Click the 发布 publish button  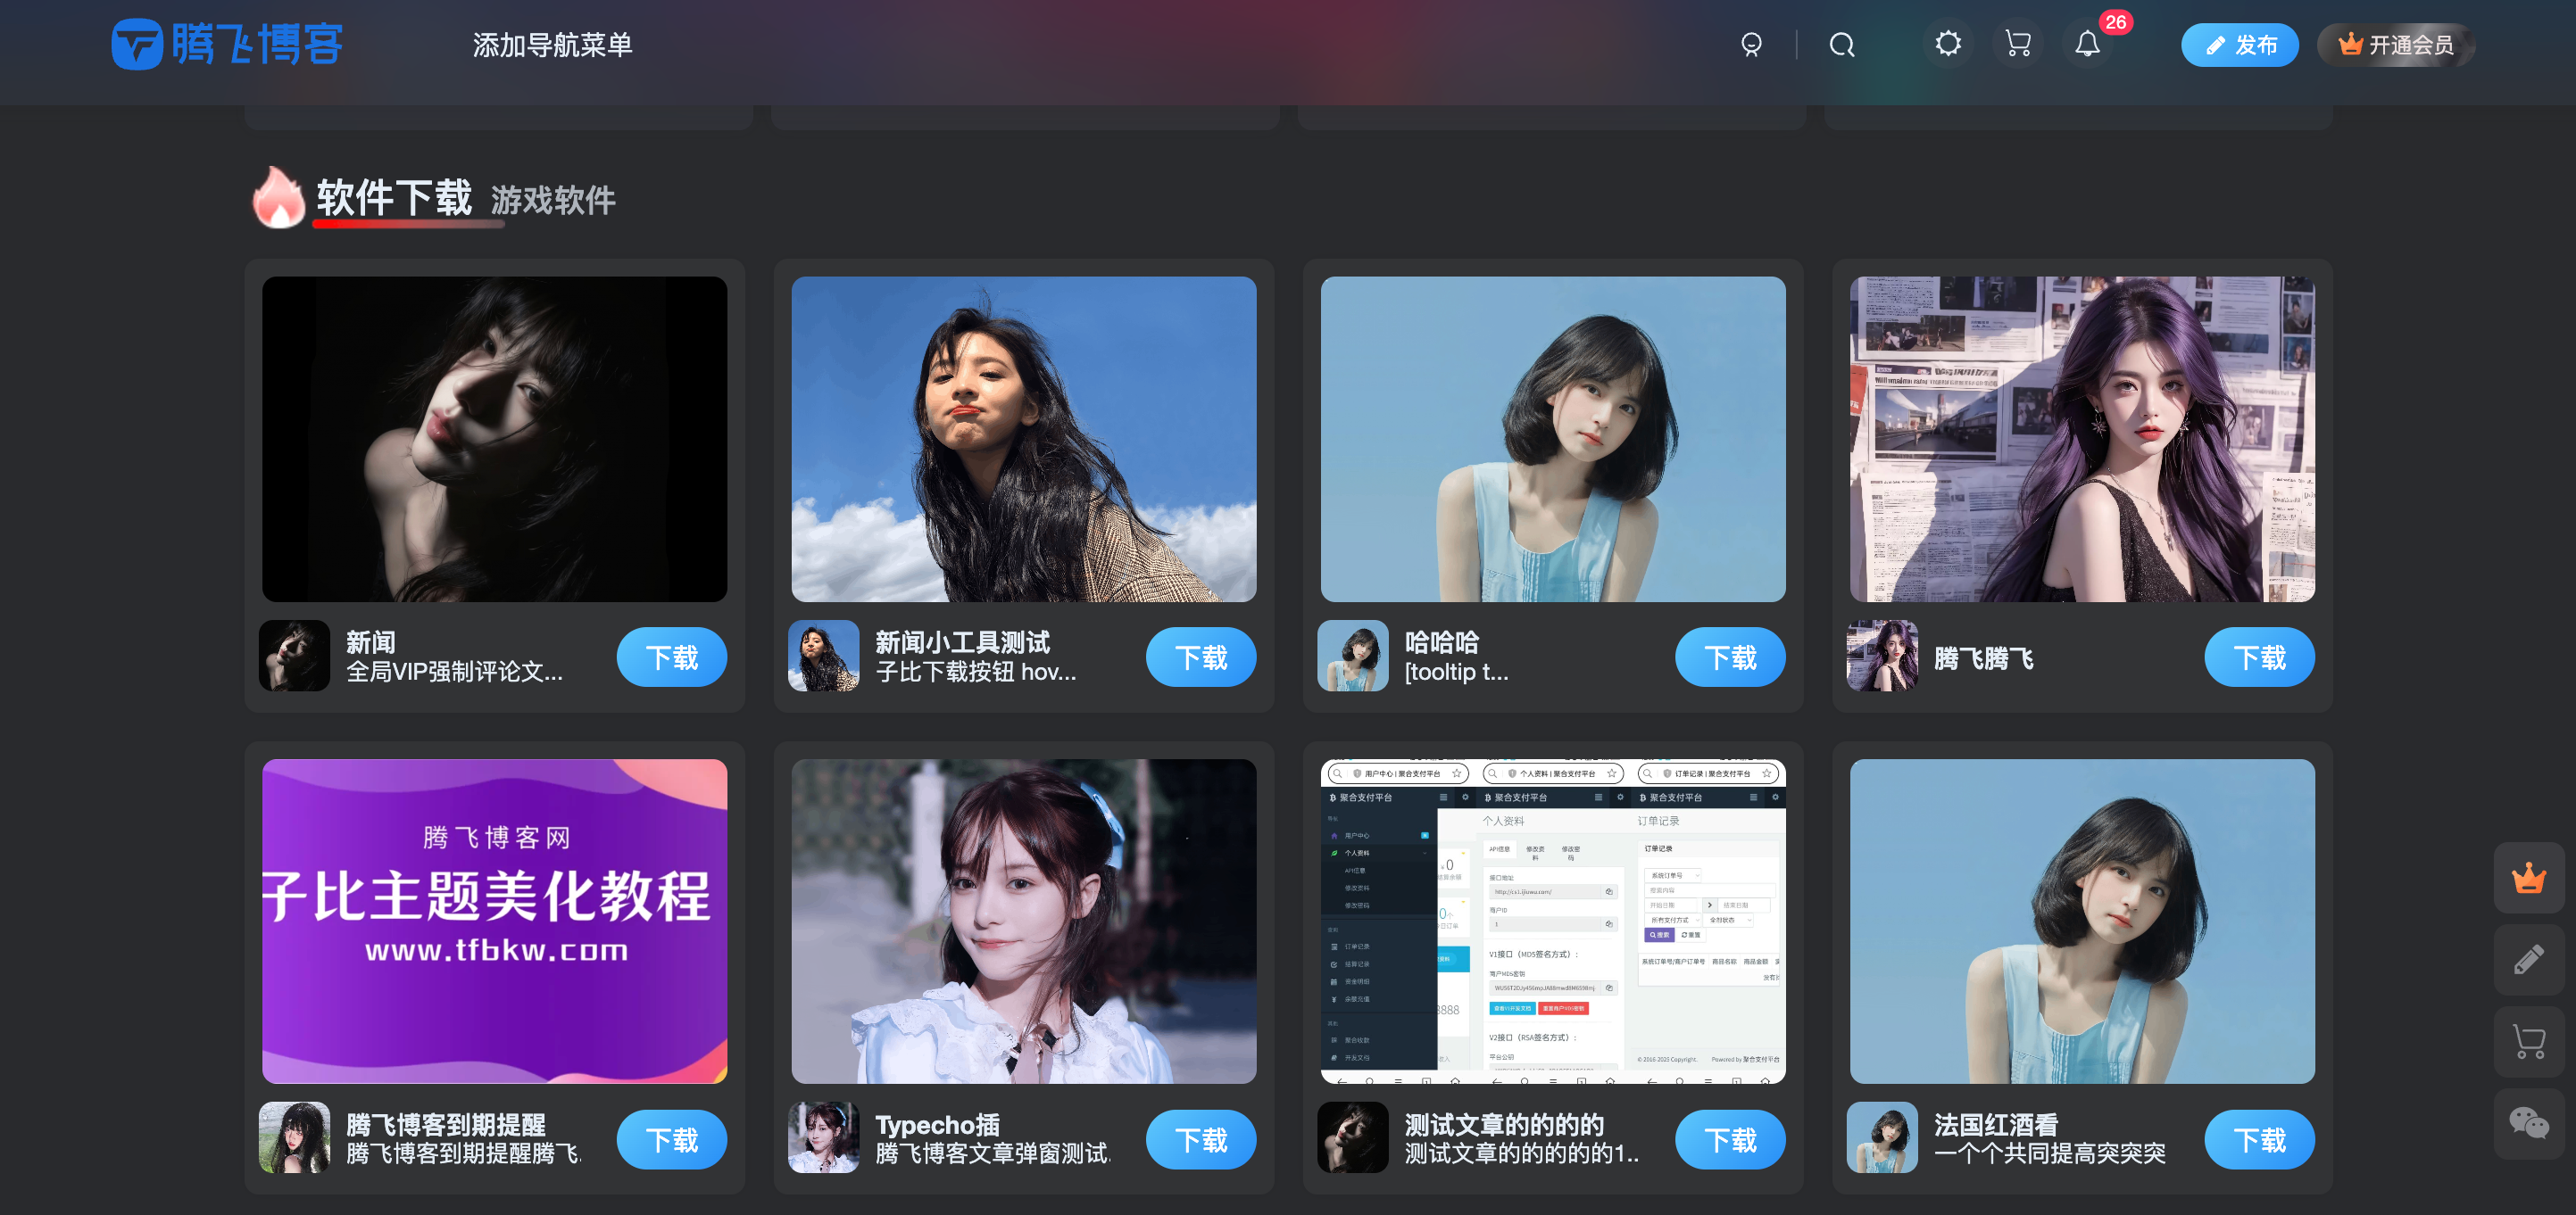click(x=2240, y=45)
